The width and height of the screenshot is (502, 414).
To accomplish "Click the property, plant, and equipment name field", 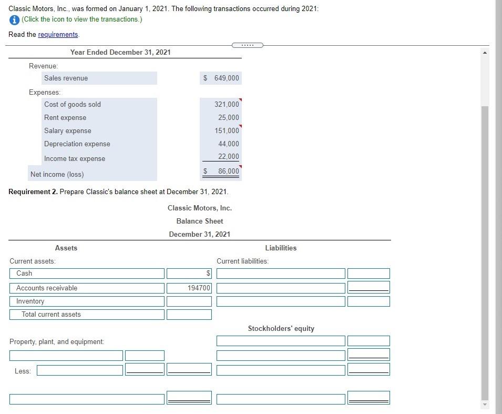I will click(x=66, y=356).
